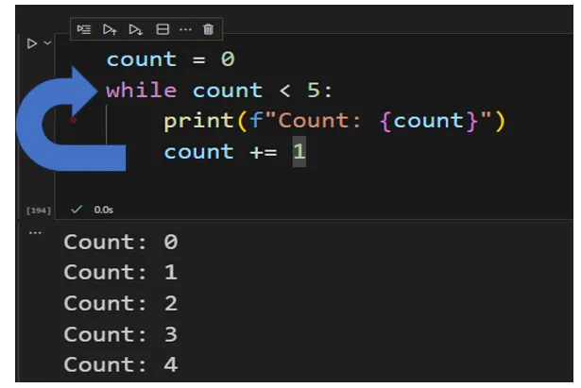Delete the cell with the trash icon
Image resolution: width=581 pixels, height=388 pixels.
click(208, 29)
